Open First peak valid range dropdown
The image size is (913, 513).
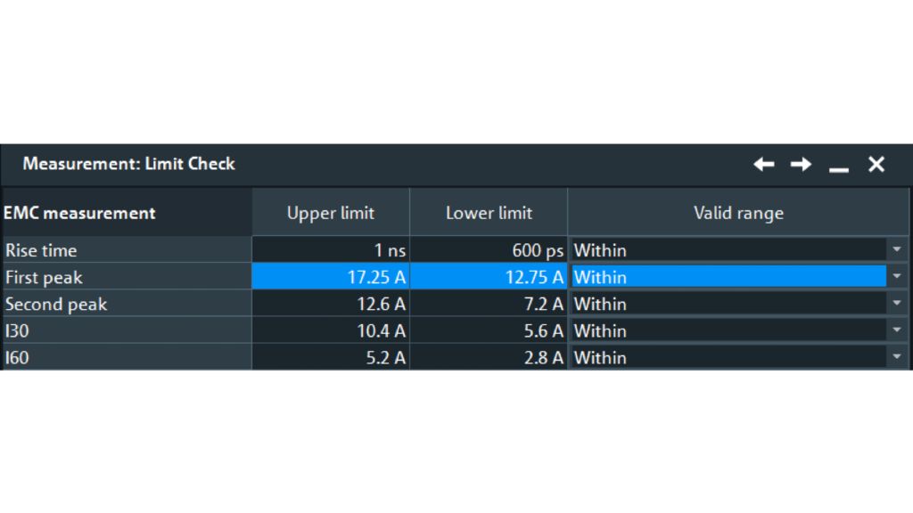[896, 277]
